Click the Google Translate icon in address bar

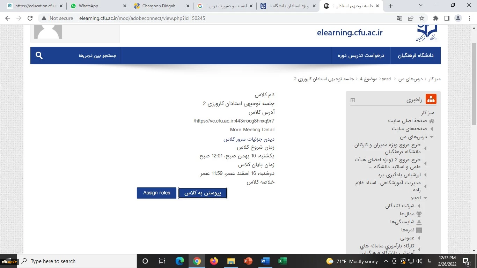tap(399, 18)
